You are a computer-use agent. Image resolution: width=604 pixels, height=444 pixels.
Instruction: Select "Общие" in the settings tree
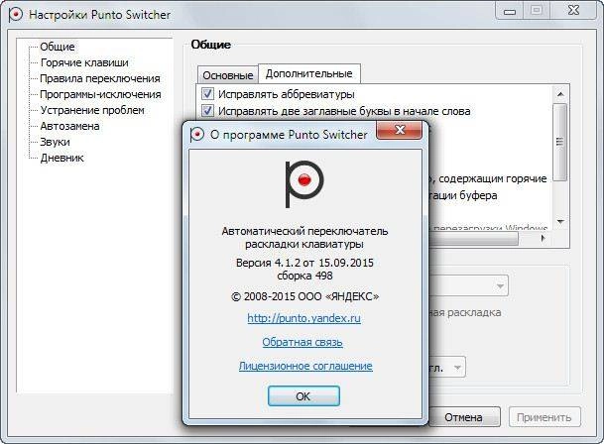(58, 47)
